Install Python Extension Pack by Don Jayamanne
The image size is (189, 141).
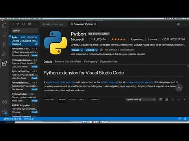[35, 67]
